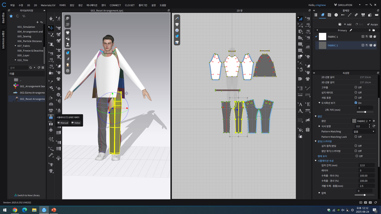Select the Select/Move tool in 3D toolbar

(x=51, y=28)
